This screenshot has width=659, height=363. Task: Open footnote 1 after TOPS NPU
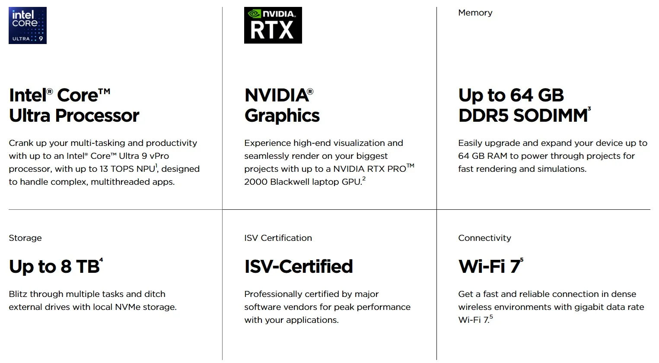point(156,166)
